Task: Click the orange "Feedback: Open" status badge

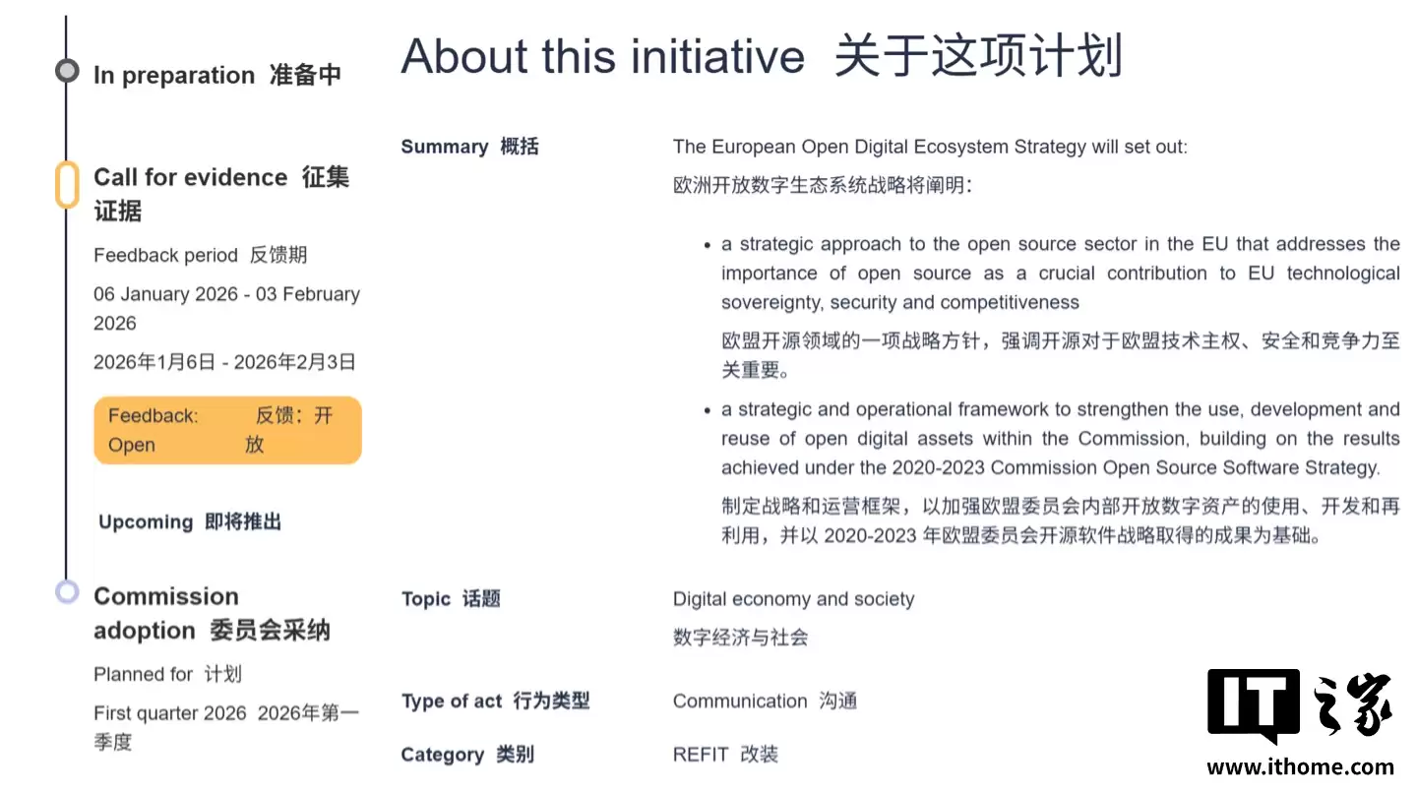Action: point(227,430)
